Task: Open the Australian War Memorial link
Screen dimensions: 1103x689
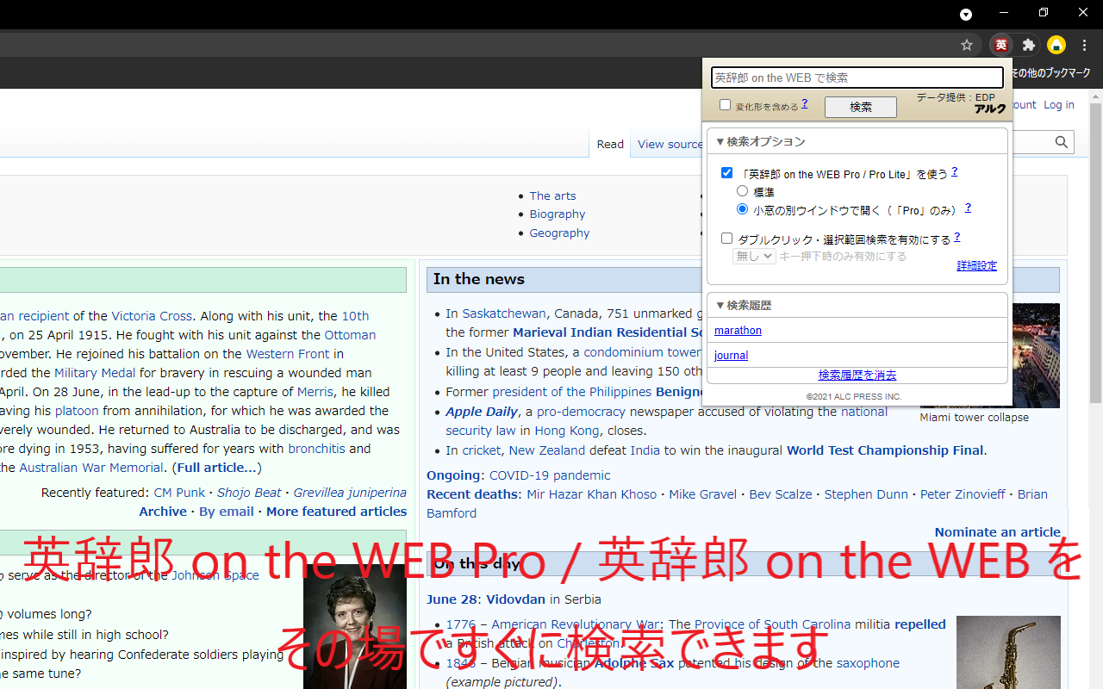Action: click(x=91, y=468)
